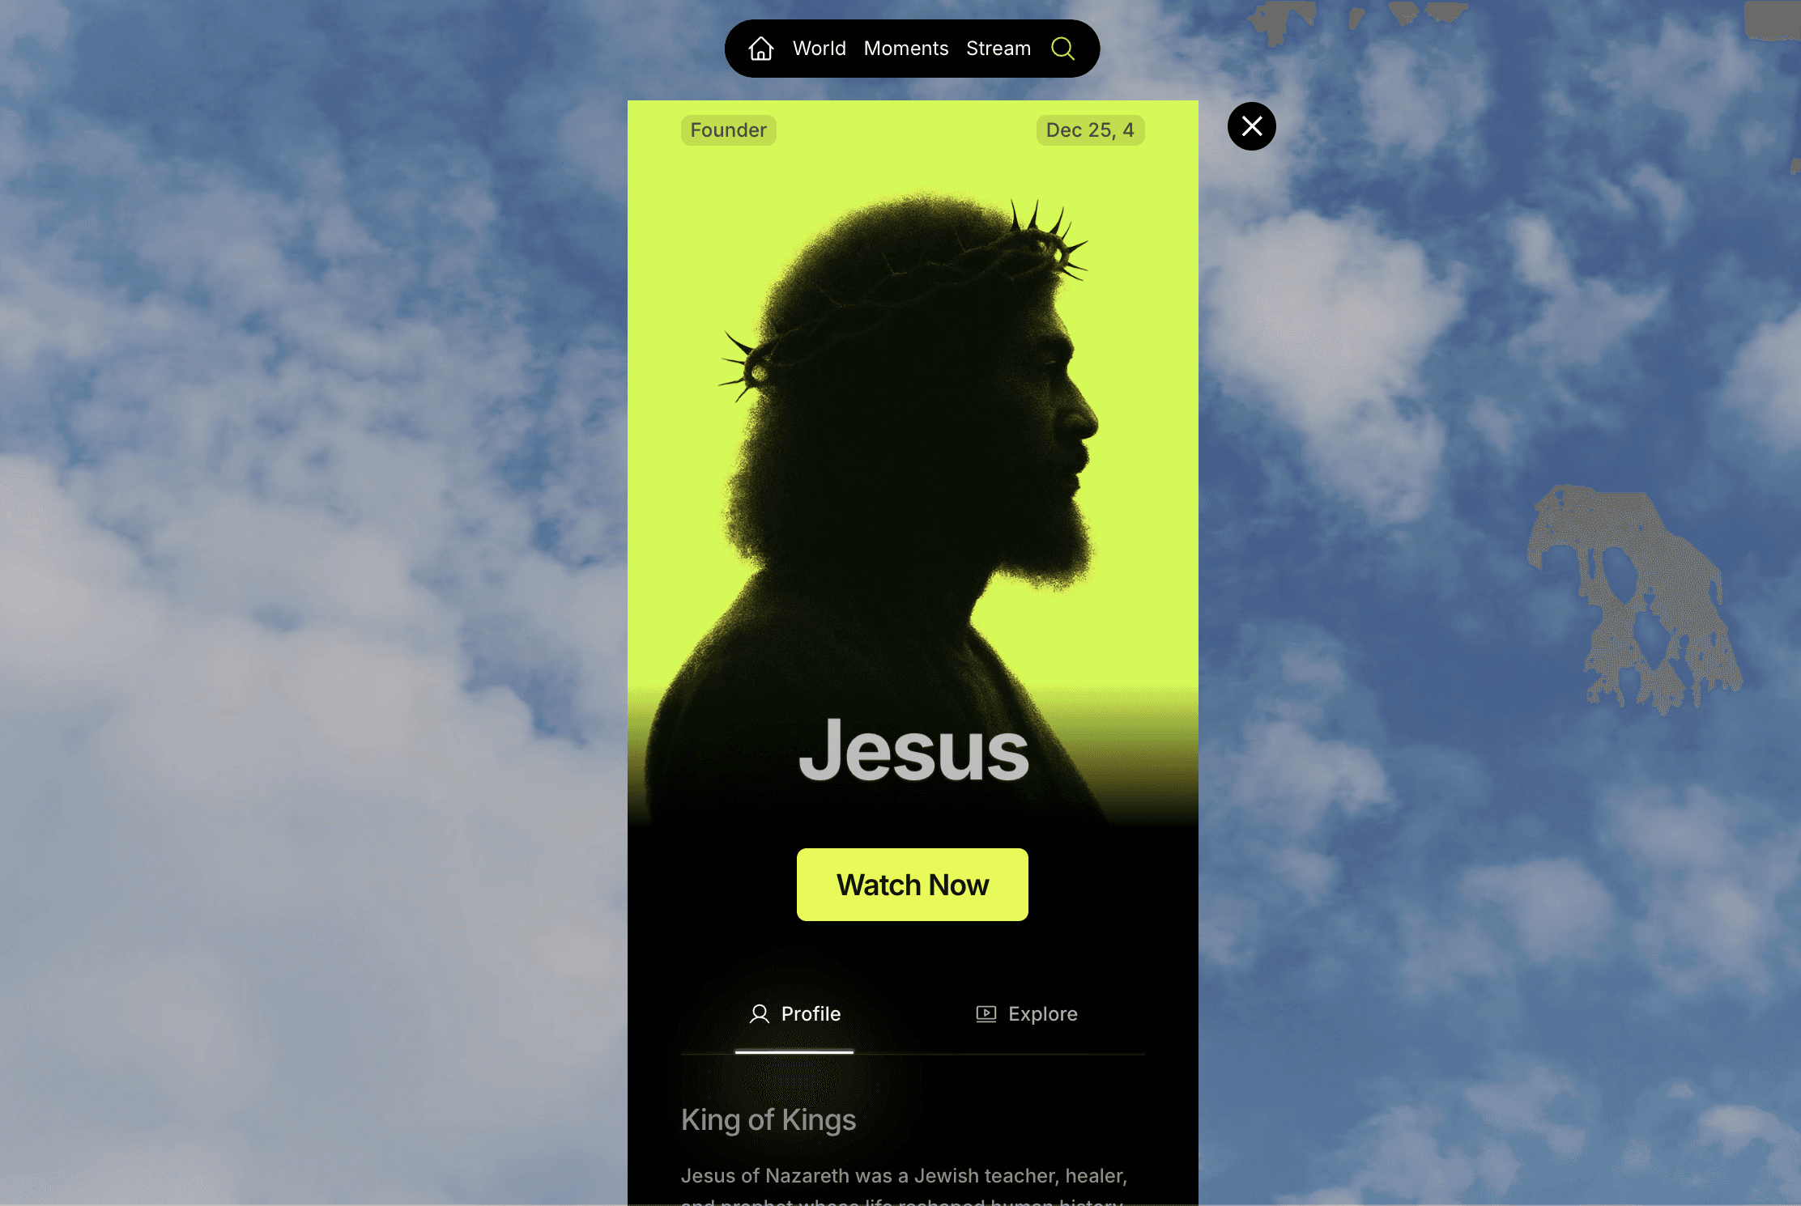
Task: Click grey map fragments at top right
Action: (1360, 20)
